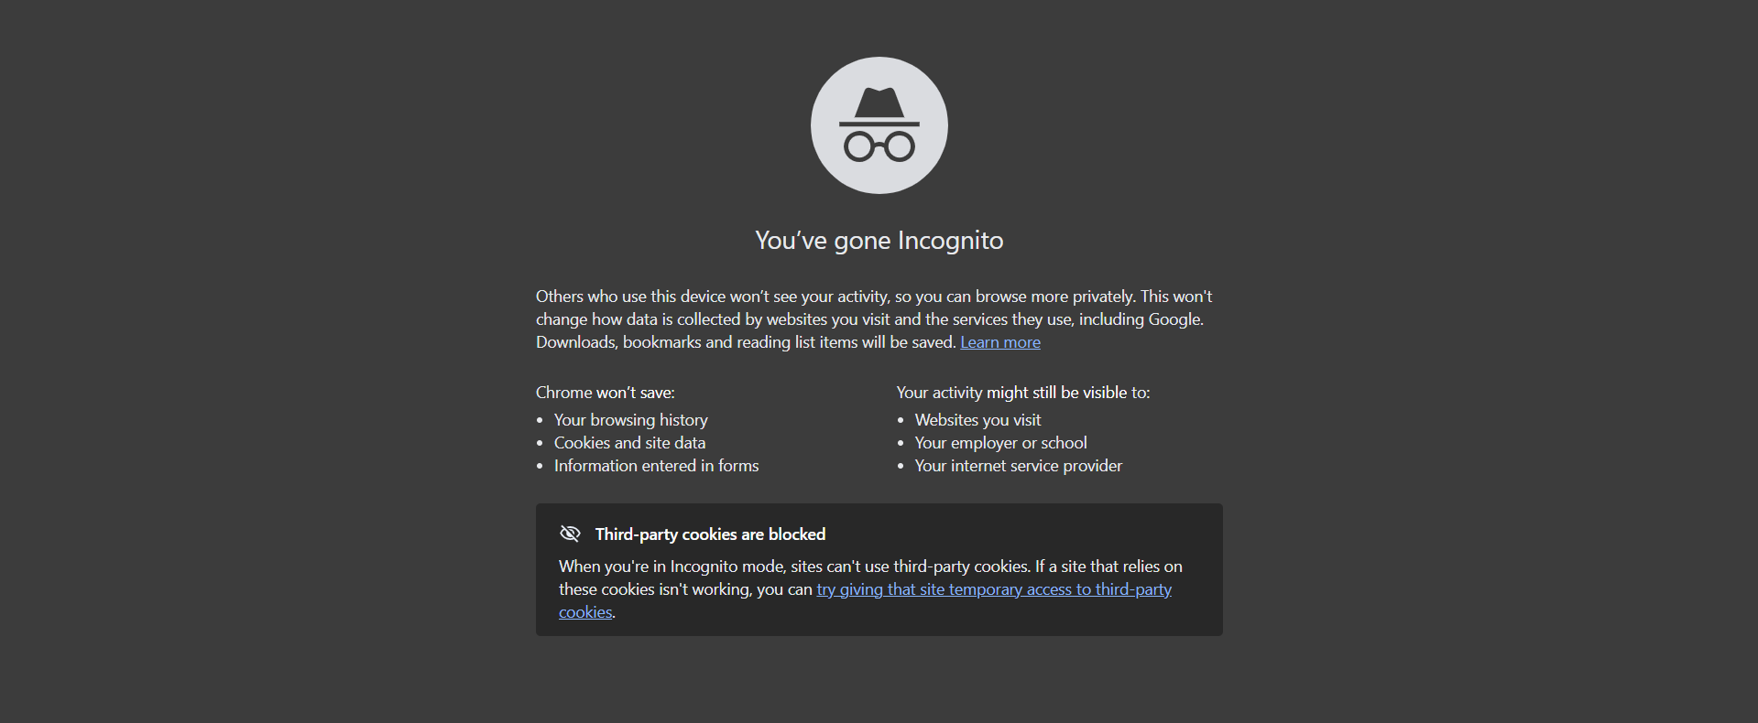This screenshot has width=1758, height=723.
Task: Click the hat shape in the Incognito logo
Action: (x=879, y=106)
